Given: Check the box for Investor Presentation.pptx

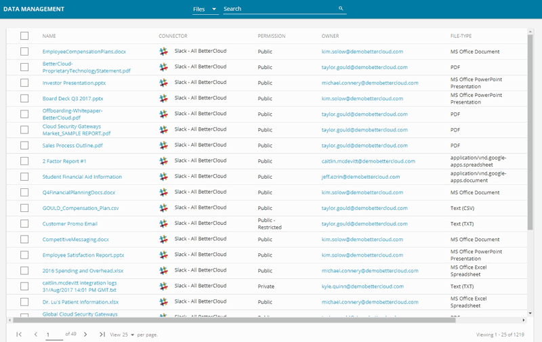Looking at the screenshot, I should tap(24, 83).
